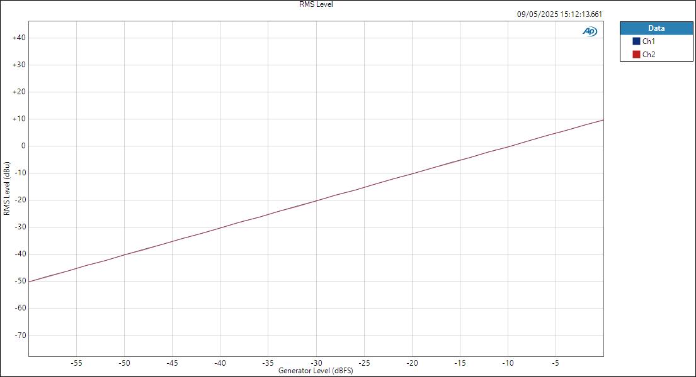Click the -5 tick on horizontal axis
Viewport: 696px width, 377px height.
click(x=556, y=363)
